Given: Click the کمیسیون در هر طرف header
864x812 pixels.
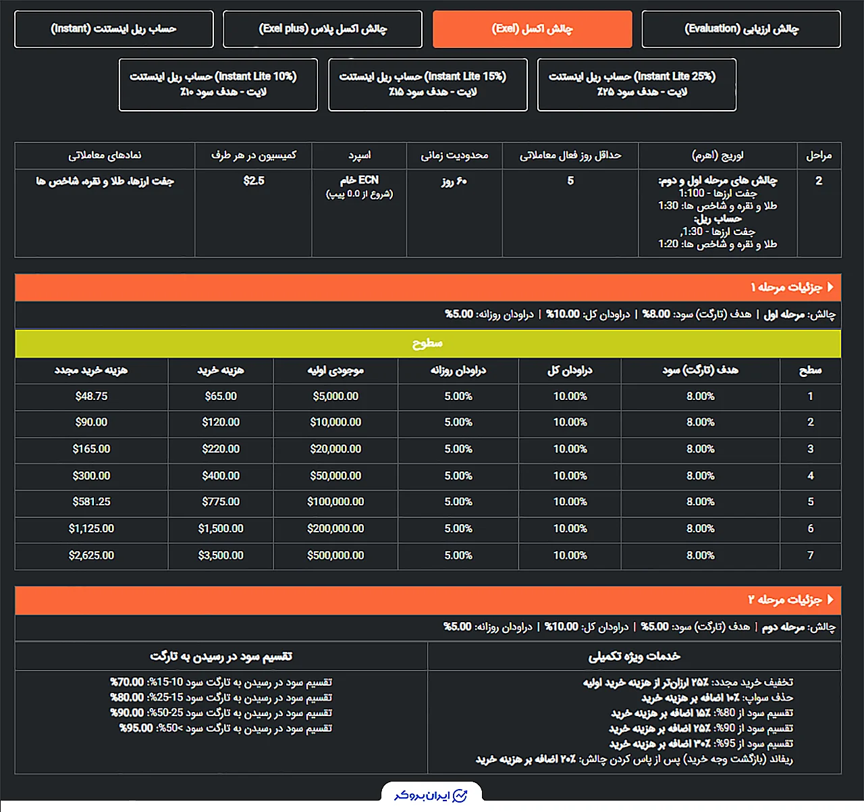Looking at the screenshot, I should [254, 155].
